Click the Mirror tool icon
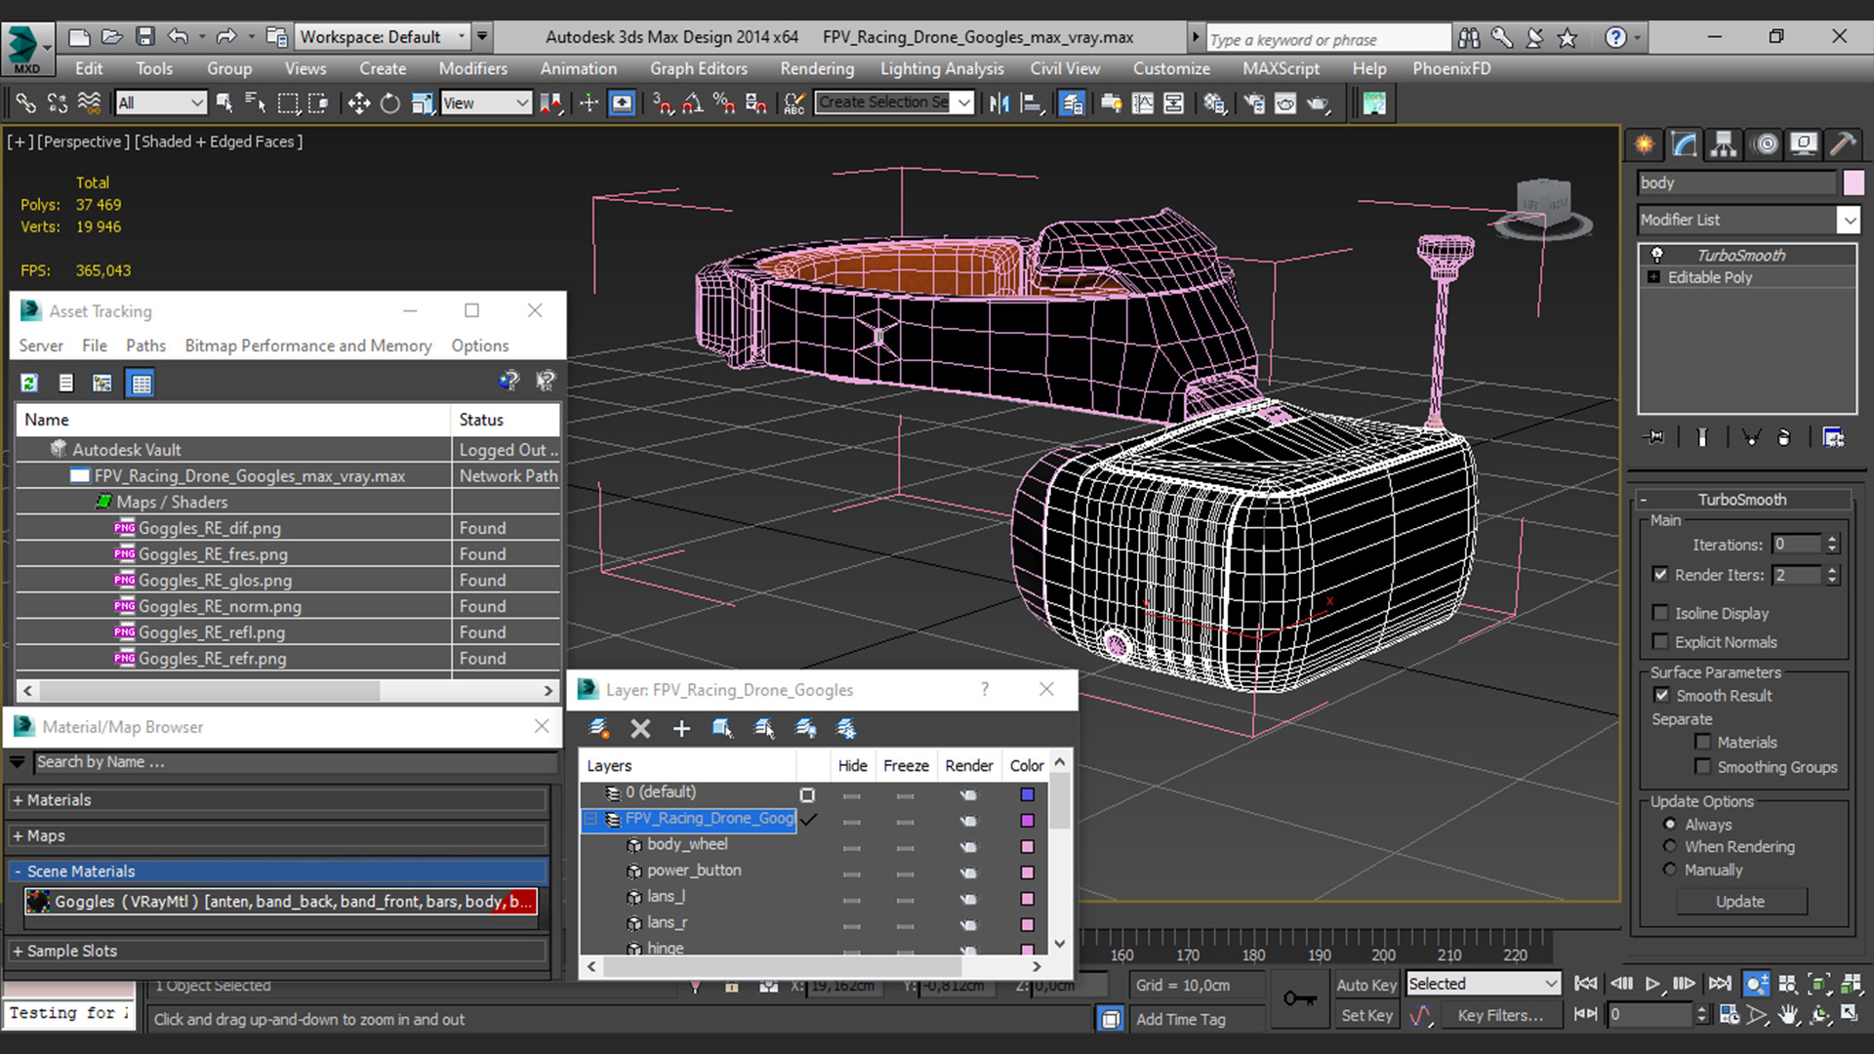 click(999, 103)
